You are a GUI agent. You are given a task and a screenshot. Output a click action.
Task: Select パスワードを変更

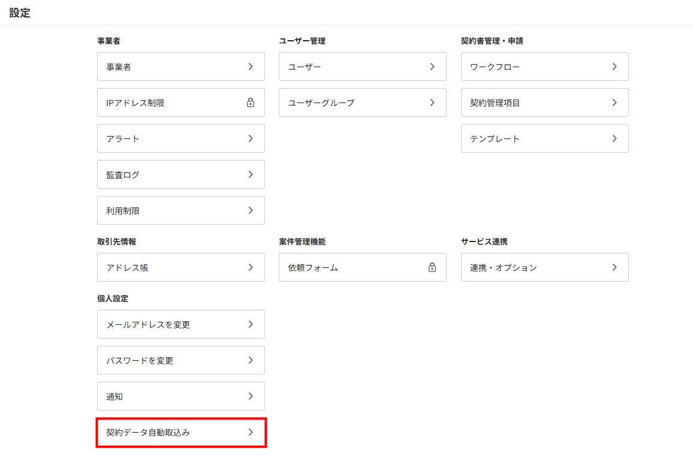pyautogui.click(x=180, y=360)
